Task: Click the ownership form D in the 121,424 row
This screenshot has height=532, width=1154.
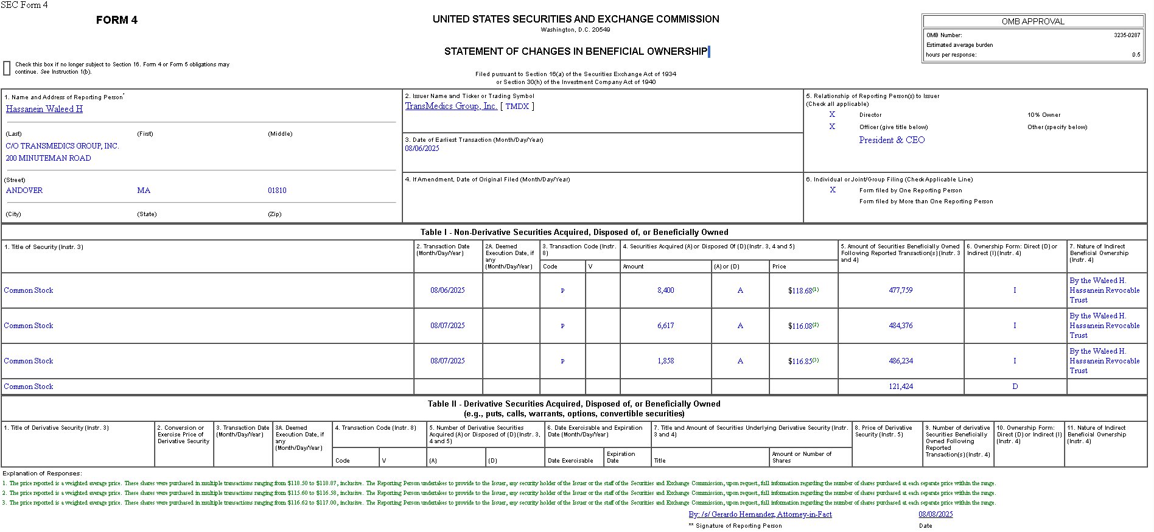Action: tap(1015, 387)
